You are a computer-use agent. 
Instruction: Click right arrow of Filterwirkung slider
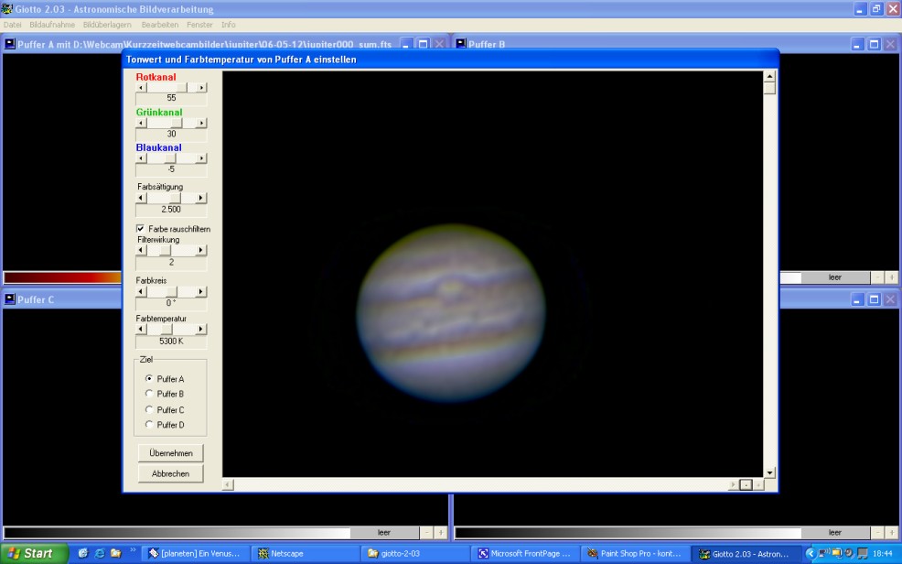click(202, 250)
